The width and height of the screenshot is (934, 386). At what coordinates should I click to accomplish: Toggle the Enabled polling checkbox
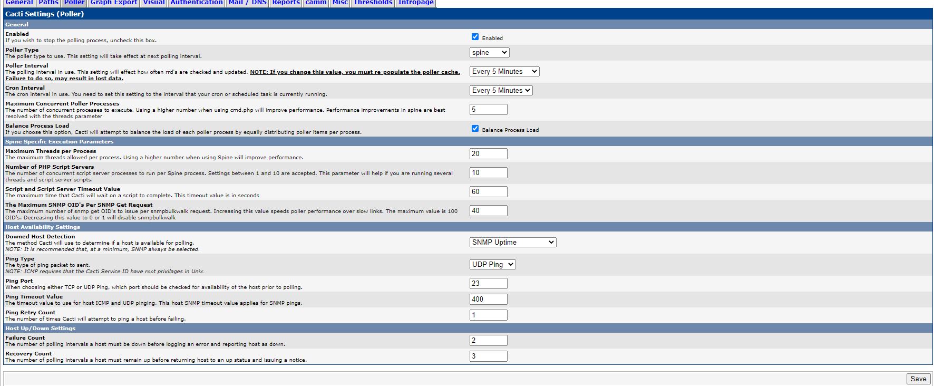(475, 37)
